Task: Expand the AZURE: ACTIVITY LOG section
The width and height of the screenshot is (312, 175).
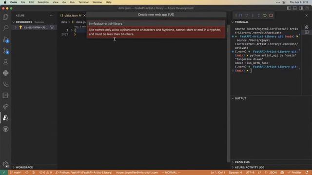Action: point(249,167)
